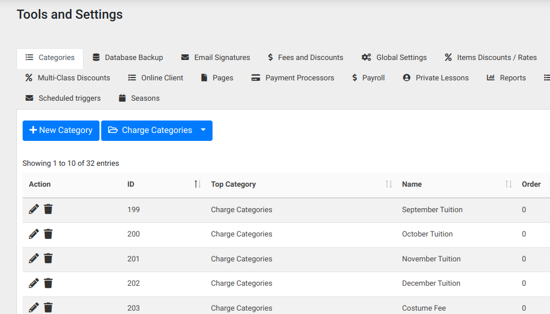Viewport: 550px width, 314px height.
Task: Click pencil icon for October Tuition row
Action: [34, 234]
